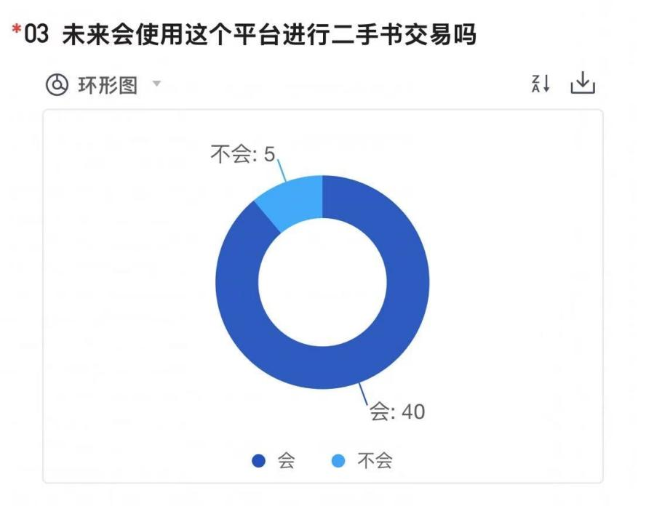Click the 不会: 5 data label

coord(243,154)
